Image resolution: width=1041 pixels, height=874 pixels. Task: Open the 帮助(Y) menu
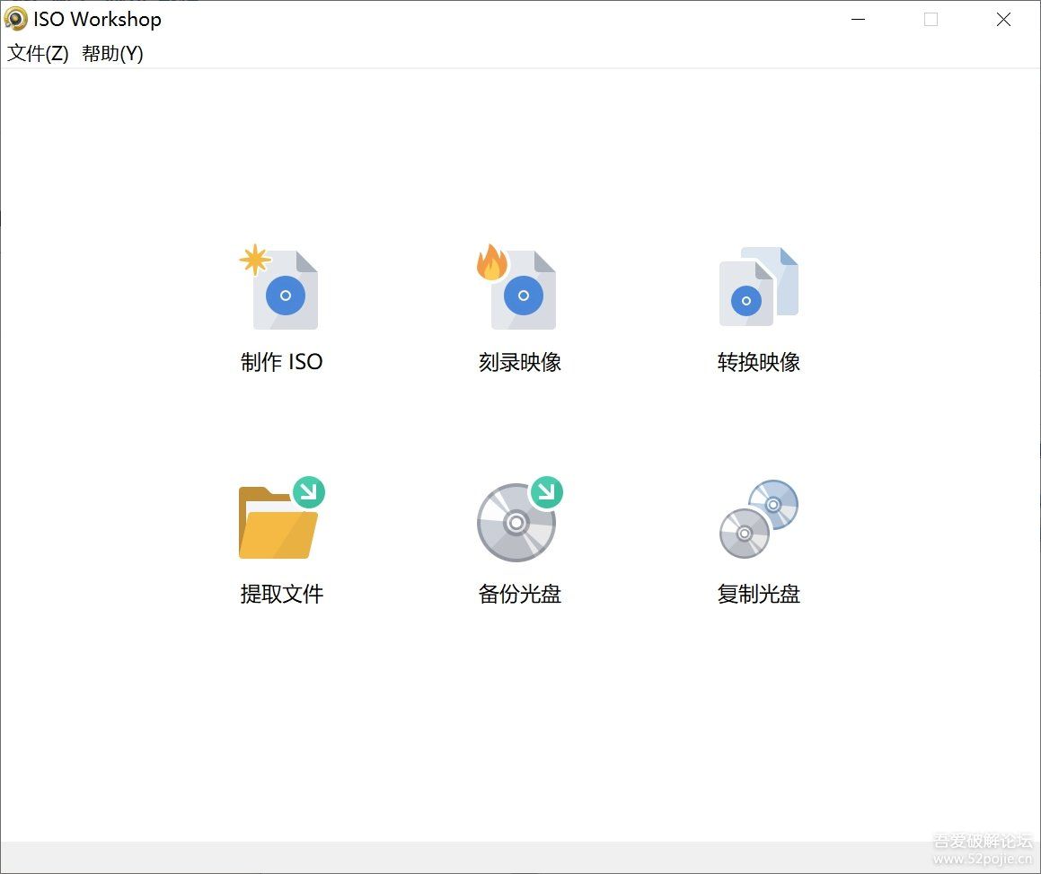(110, 54)
